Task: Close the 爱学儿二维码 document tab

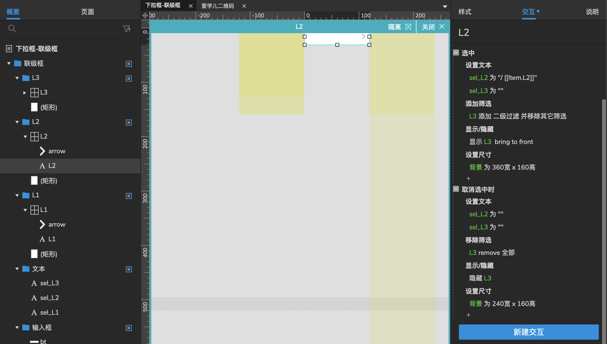Action: pyautogui.click(x=244, y=6)
